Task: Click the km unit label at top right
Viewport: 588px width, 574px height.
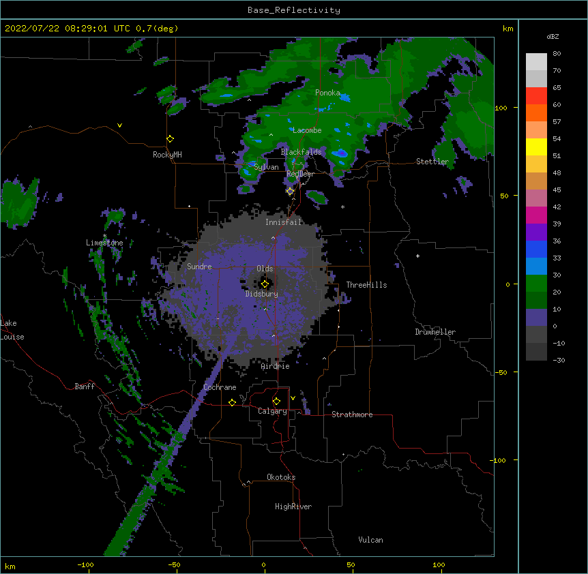Action: [x=508, y=29]
